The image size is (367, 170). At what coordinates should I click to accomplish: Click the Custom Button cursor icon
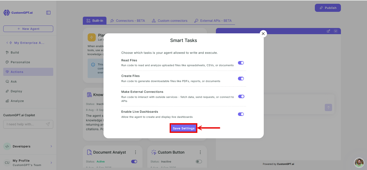(154, 152)
